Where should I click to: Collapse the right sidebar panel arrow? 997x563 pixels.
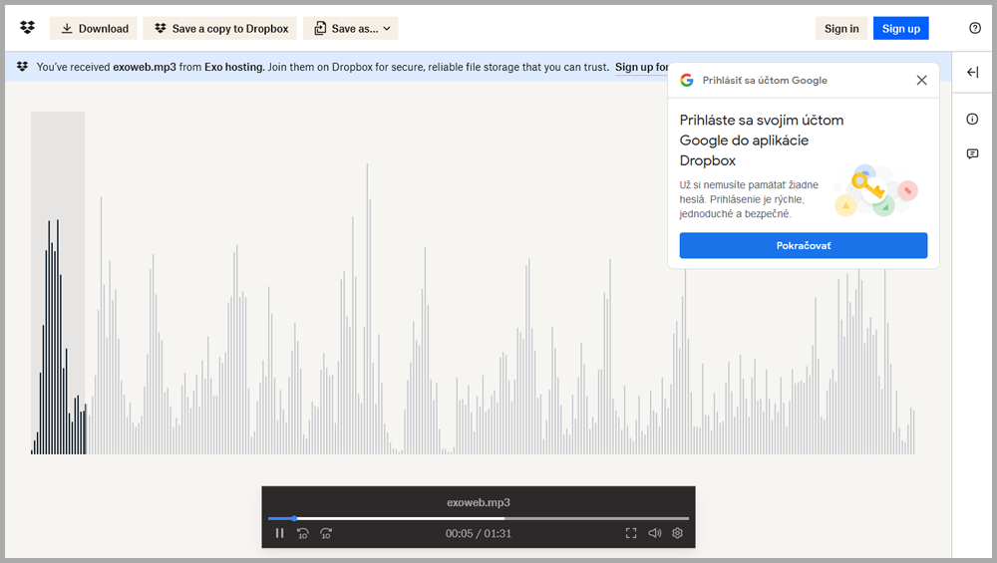pos(972,73)
